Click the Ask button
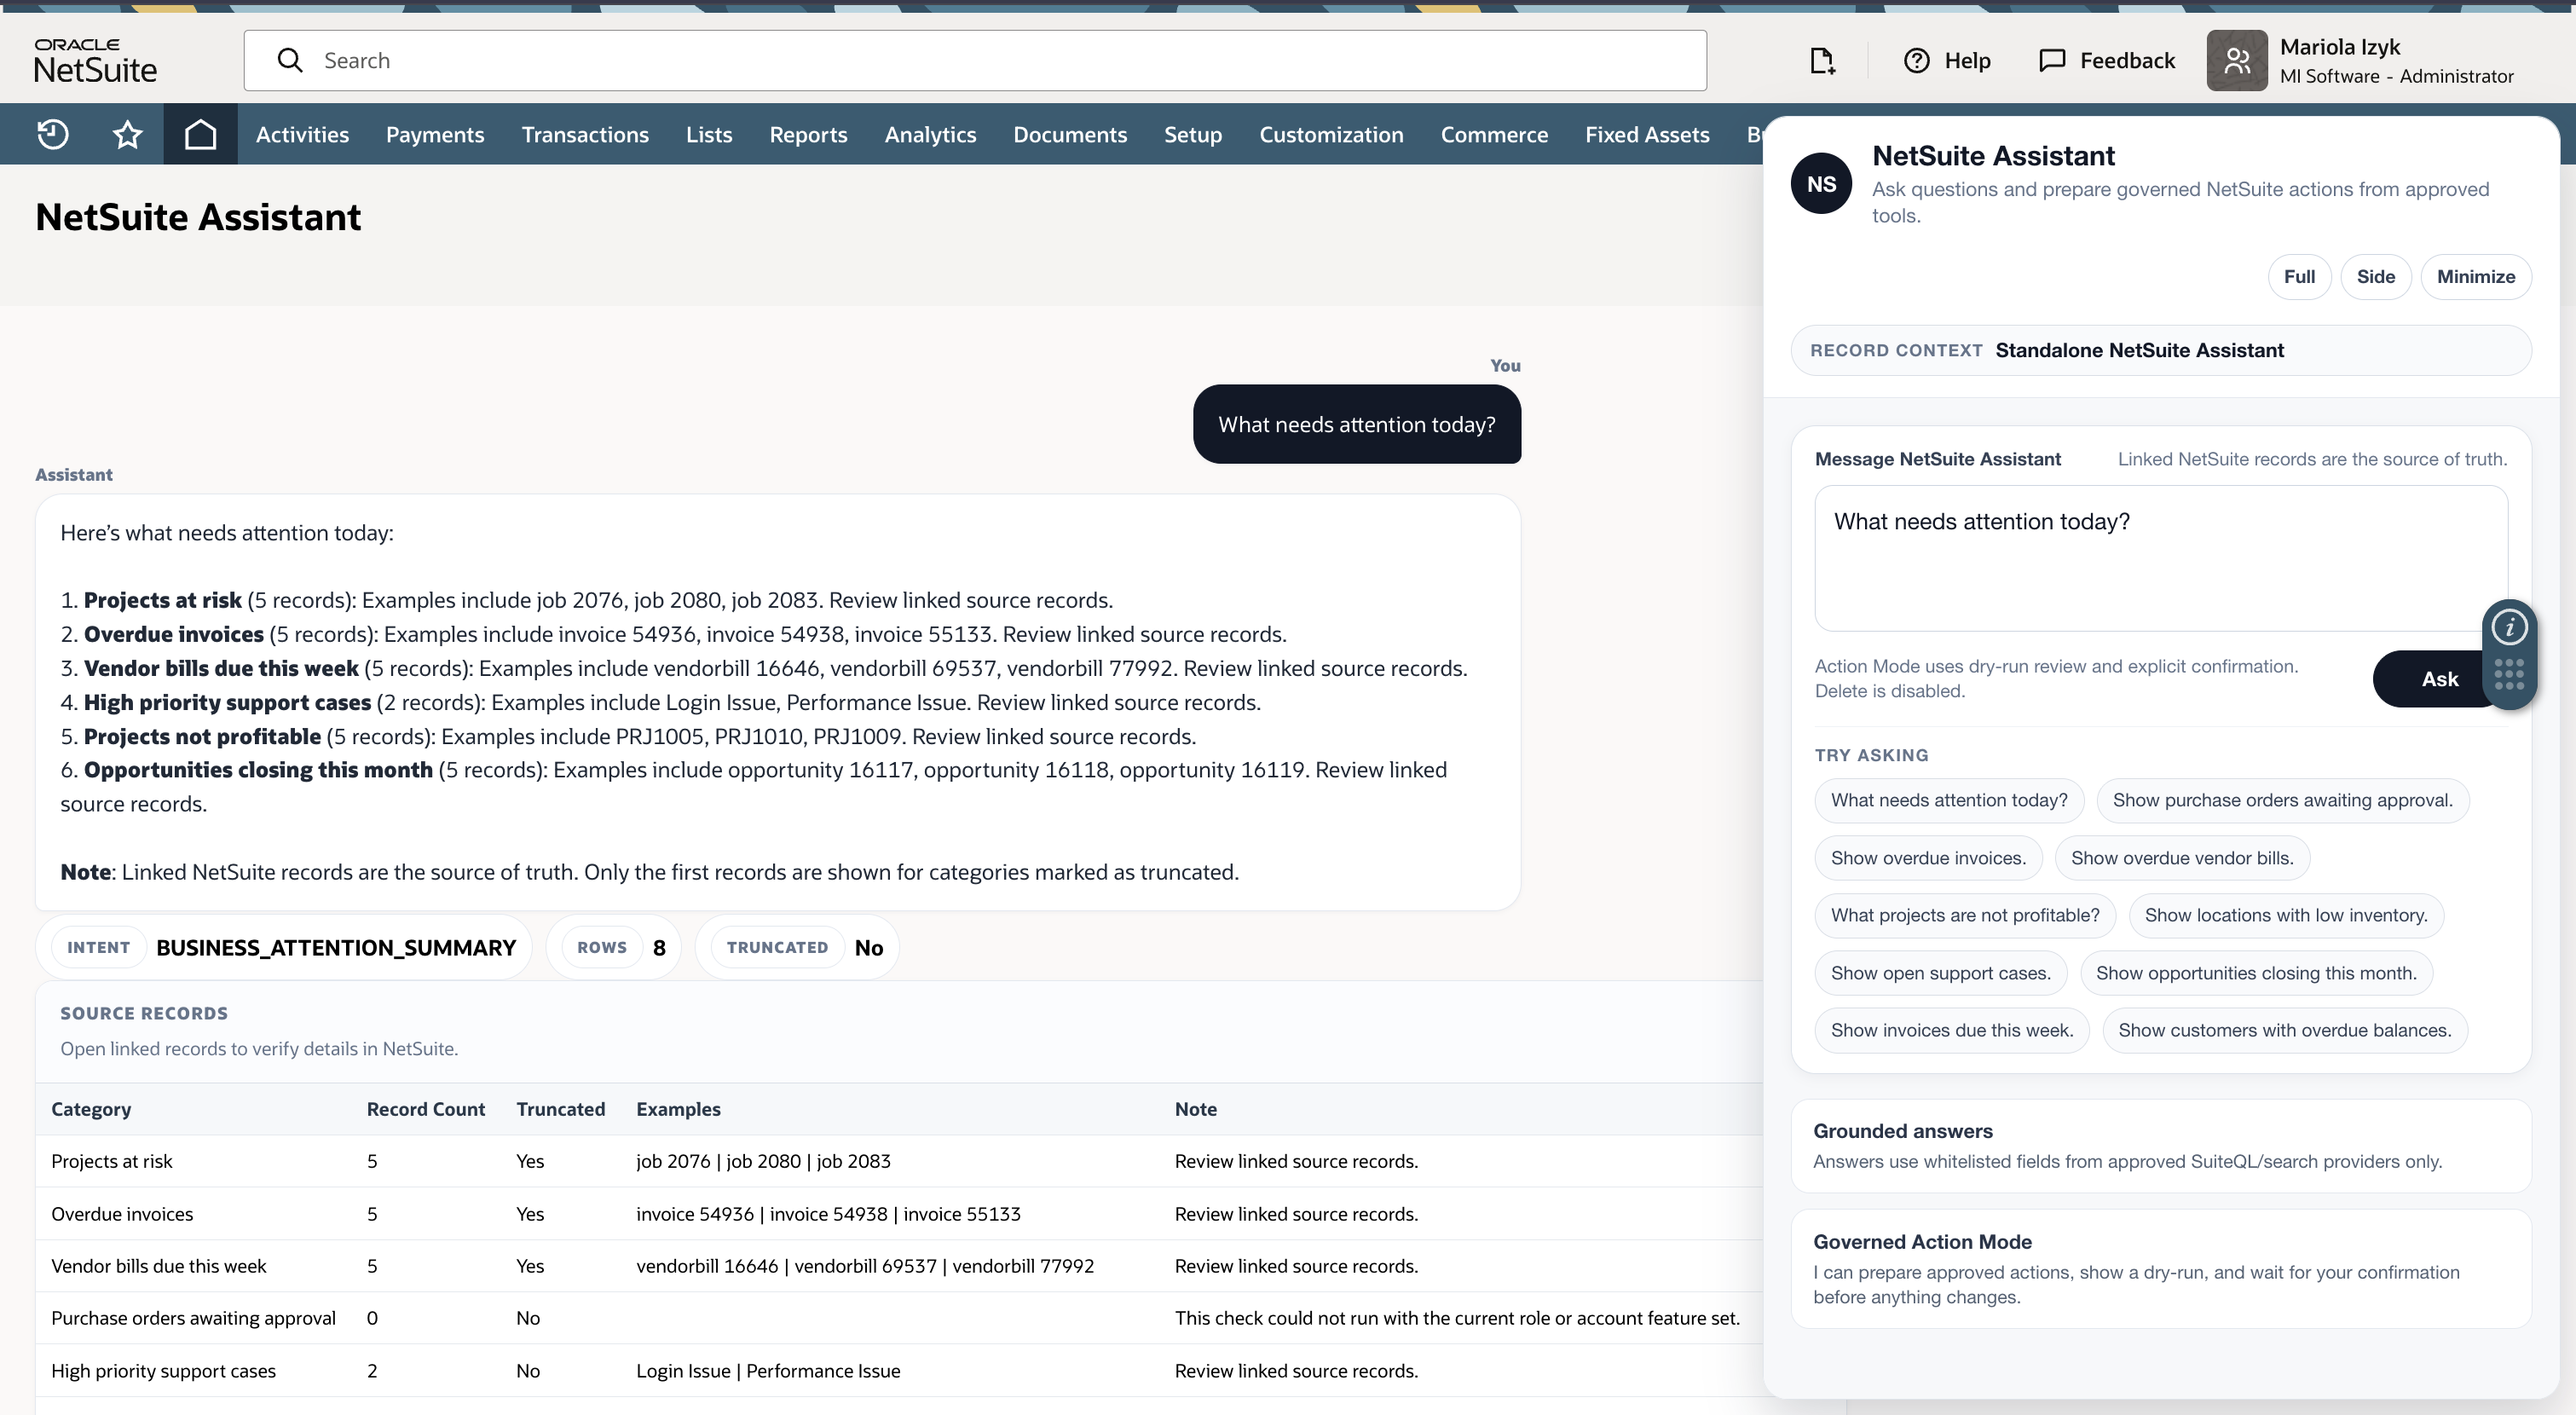Image resolution: width=2576 pixels, height=1415 pixels. point(2439,679)
